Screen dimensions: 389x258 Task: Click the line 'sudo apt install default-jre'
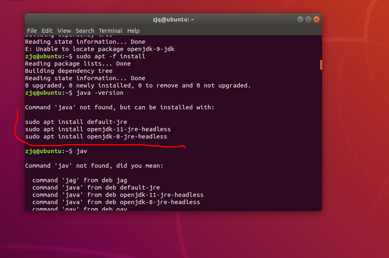tap(76, 122)
